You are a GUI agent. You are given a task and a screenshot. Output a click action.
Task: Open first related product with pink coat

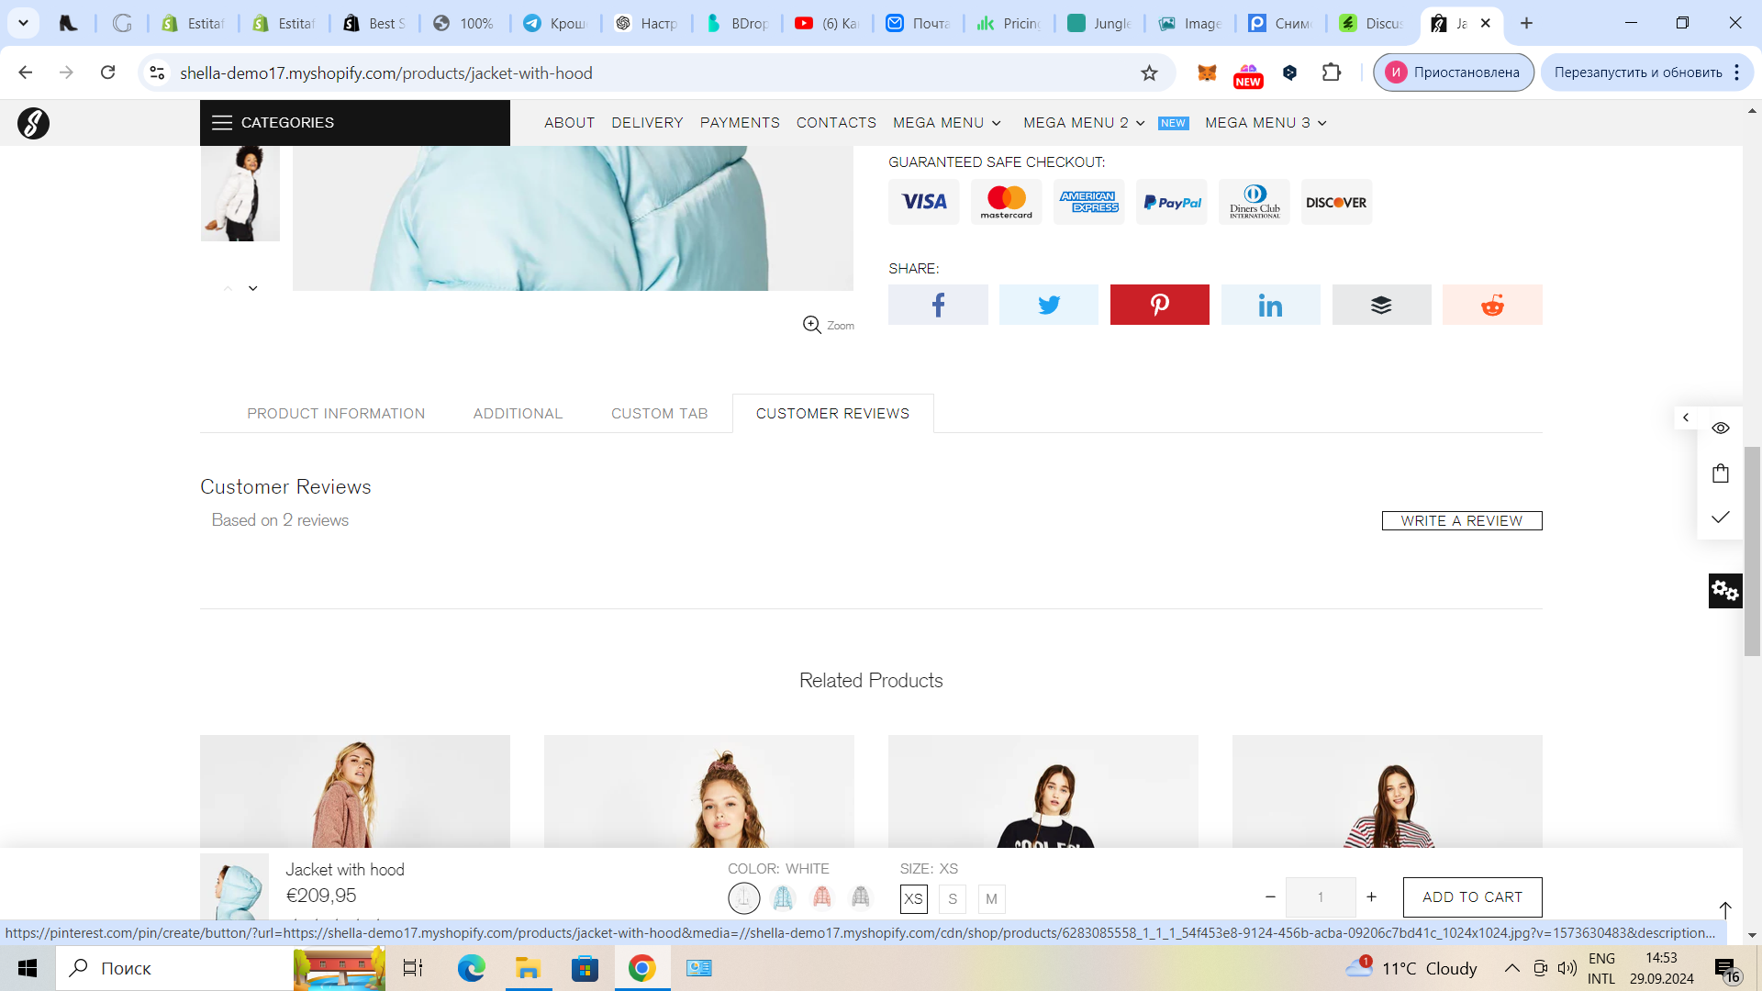click(x=355, y=791)
